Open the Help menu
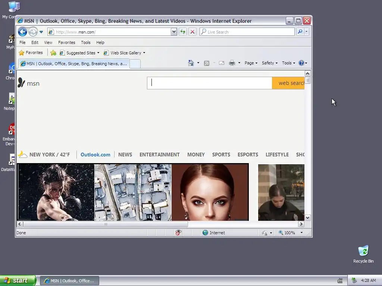 (x=100, y=42)
